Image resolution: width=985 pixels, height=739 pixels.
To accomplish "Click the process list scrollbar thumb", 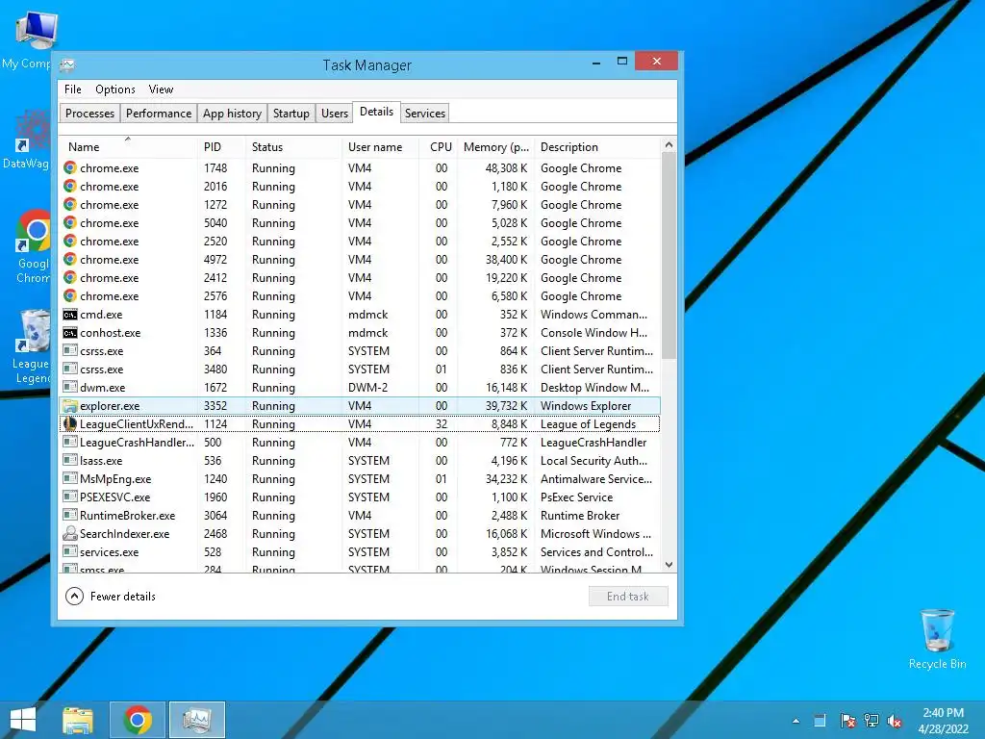I will (x=669, y=254).
